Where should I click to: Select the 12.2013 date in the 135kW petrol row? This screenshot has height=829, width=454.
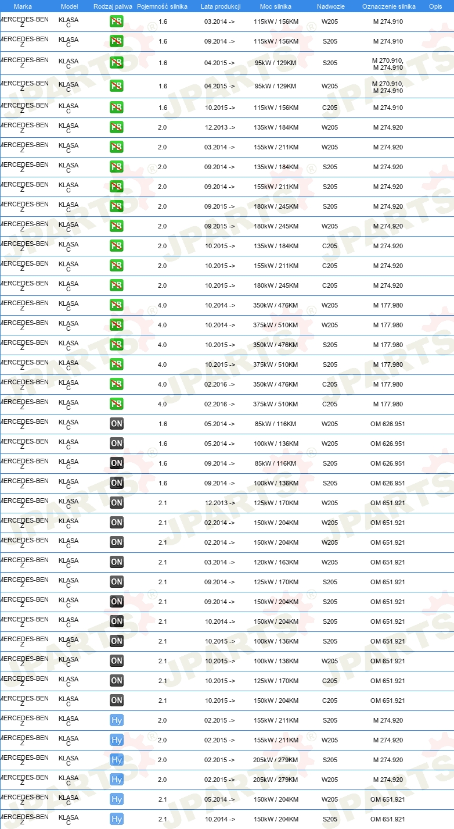click(219, 127)
